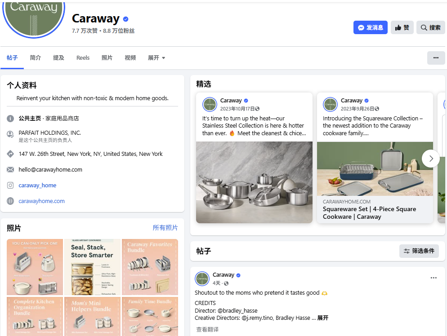Switch to the 提及 tab
Screen dimensions: 447x336
pos(58,58)
